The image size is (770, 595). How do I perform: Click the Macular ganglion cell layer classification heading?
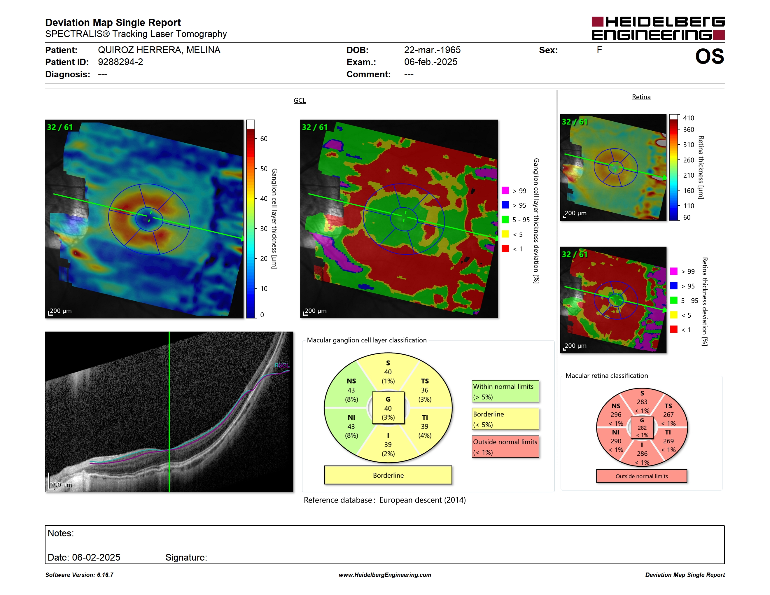pyautogui.click(x=367, y=340)
